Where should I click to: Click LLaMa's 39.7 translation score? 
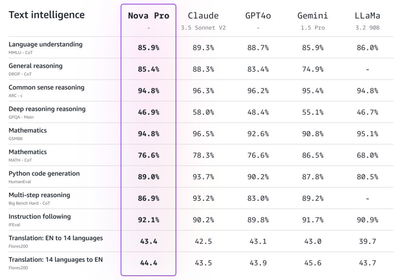(x=367, y=241)
